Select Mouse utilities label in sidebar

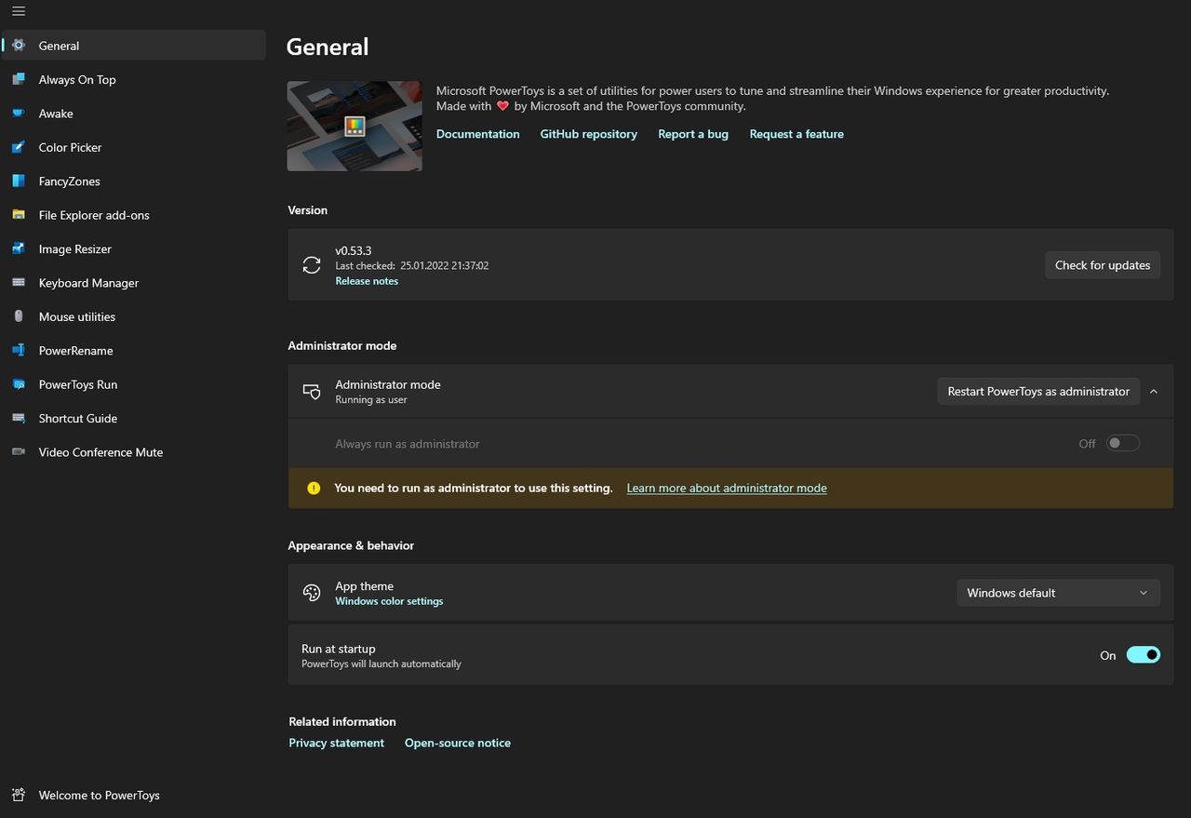coord(77,316)
